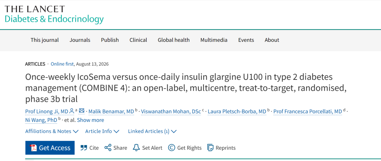This screenshot has width=381, height=161.
Task: Click Show more authors link
Action: point(90,120)
